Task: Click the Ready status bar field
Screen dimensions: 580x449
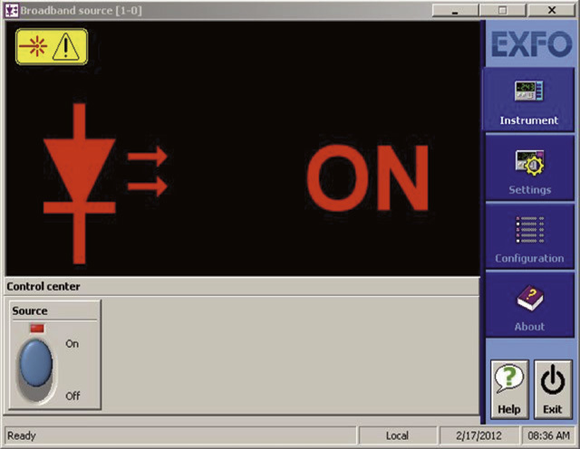Action: click(x=181, y=435)
